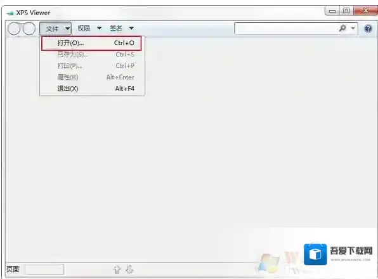378x279 pixels.
Task: Click inside the search text box
Action: [x=285, y=29]
